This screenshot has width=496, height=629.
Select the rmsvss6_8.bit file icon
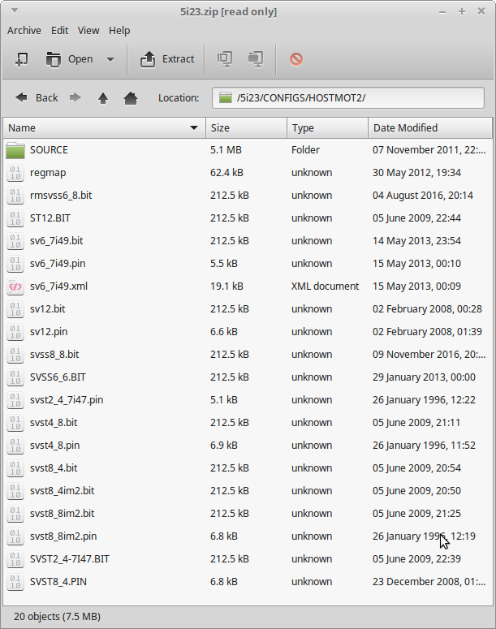click(15, 196)
